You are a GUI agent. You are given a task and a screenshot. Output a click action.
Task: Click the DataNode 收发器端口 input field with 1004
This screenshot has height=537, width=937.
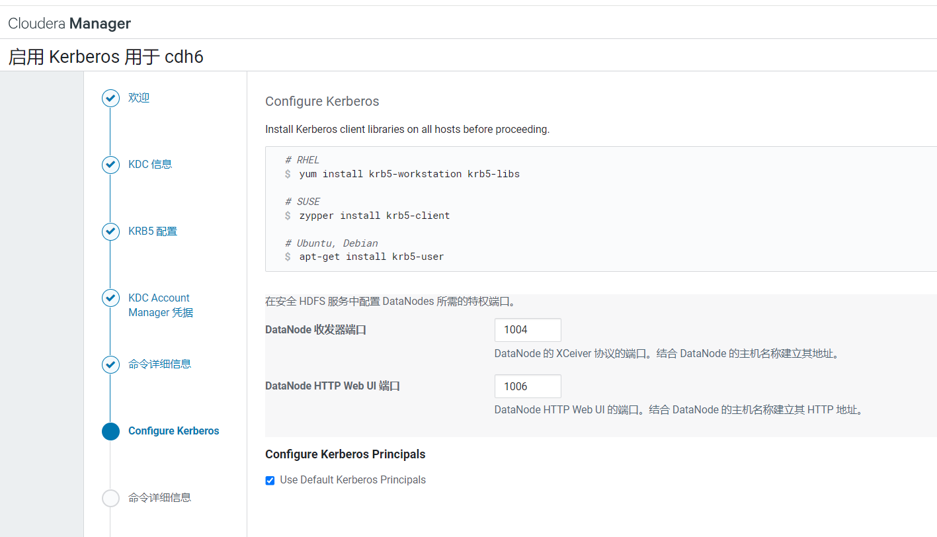(x=528, y=330)
